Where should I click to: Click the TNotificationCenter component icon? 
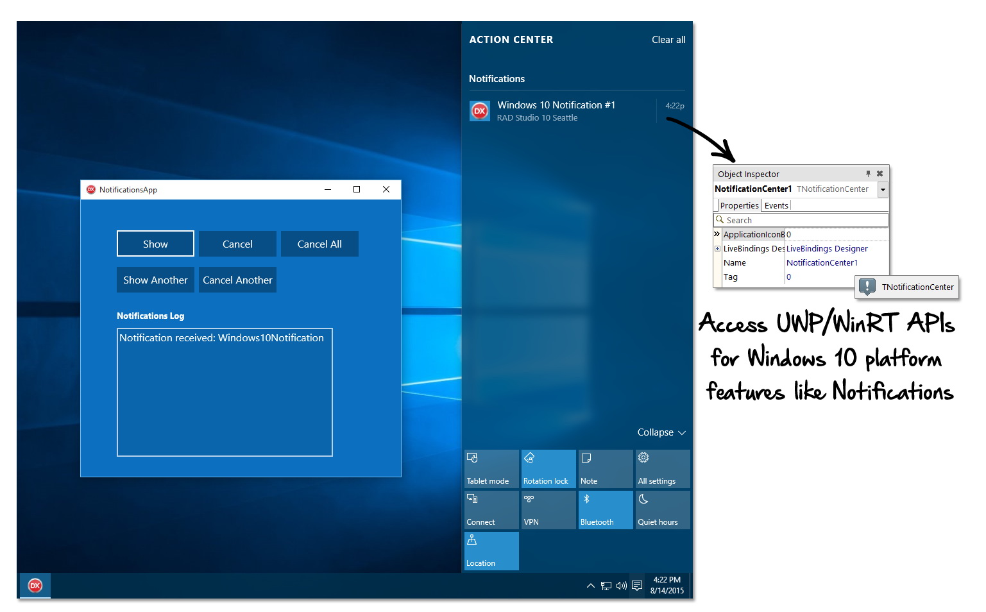[x=867, y=287]
